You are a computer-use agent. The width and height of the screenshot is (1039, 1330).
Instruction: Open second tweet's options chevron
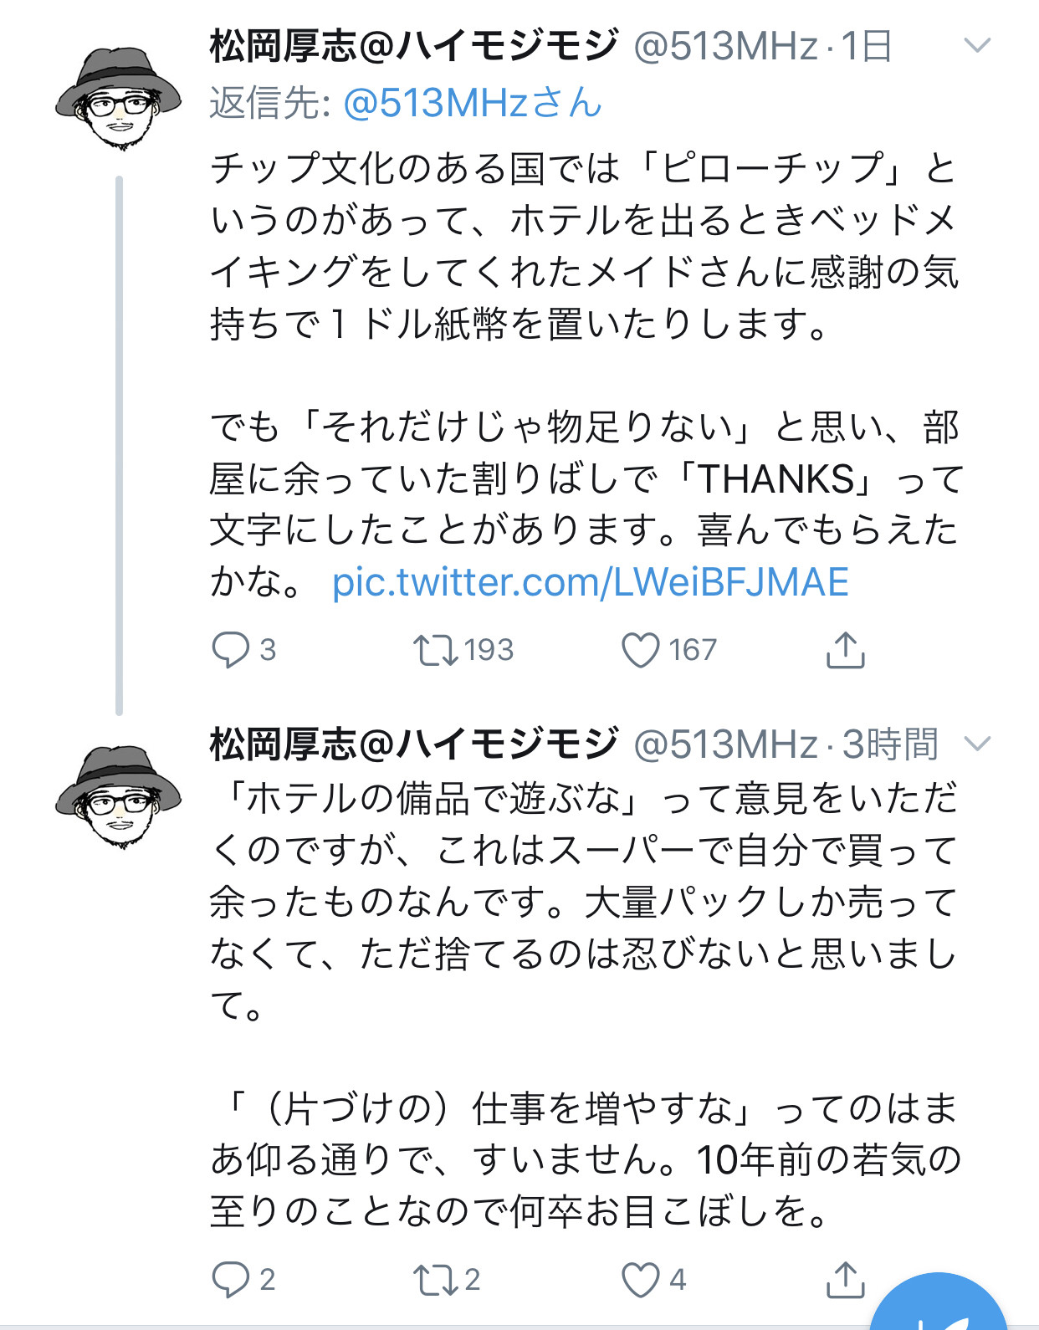(x=977, y=743)
